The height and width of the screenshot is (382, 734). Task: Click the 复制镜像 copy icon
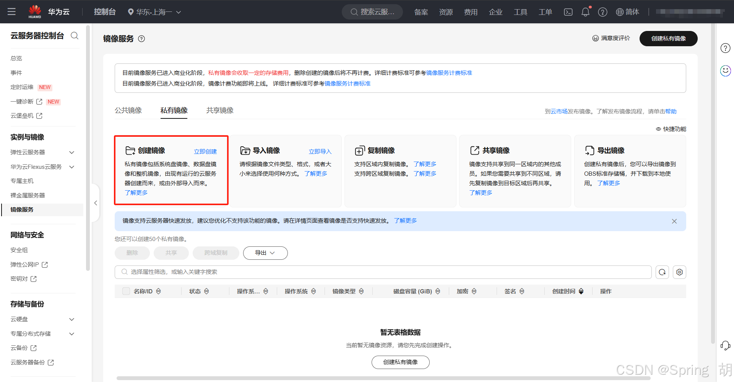point(360,151)
